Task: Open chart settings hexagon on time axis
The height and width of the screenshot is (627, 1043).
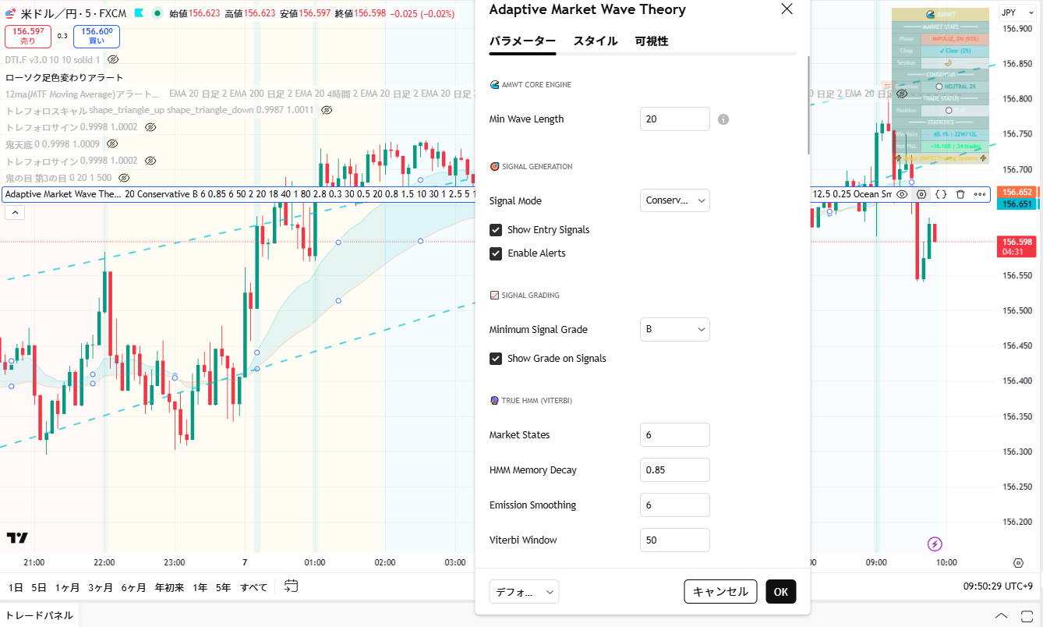Action: [x=1018, y=563]
